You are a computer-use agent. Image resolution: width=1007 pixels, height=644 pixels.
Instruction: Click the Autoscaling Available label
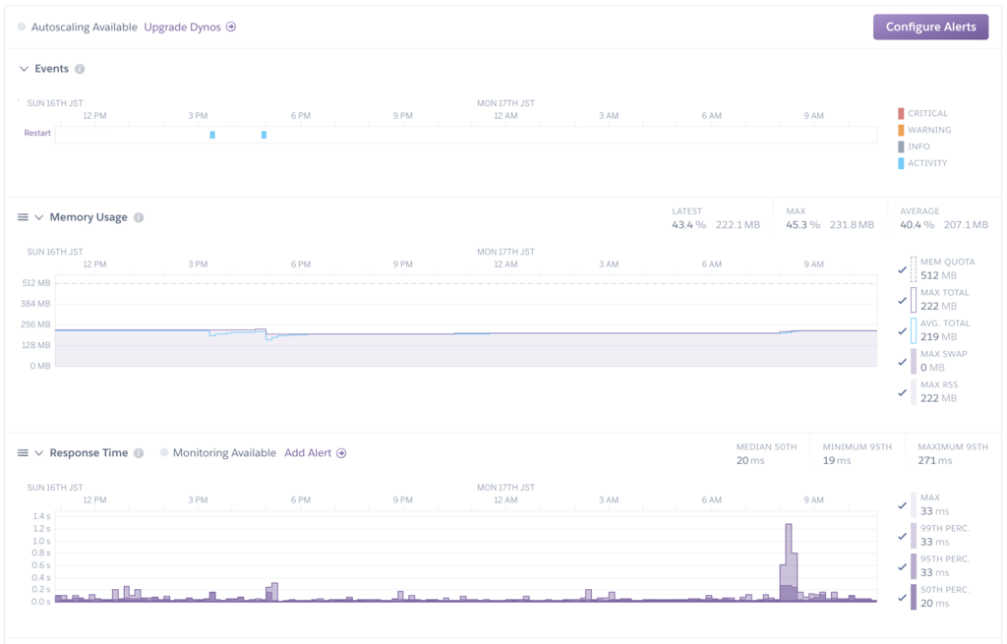85,27
